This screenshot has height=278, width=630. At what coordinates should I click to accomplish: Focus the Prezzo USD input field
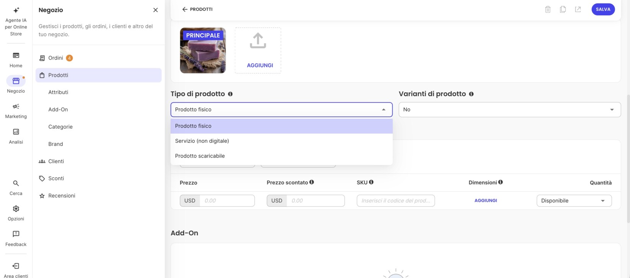coord(227,200)
